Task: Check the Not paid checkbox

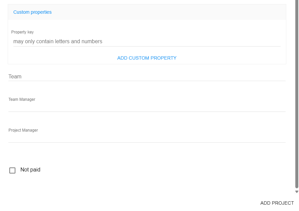Action: tap(12, 170)
